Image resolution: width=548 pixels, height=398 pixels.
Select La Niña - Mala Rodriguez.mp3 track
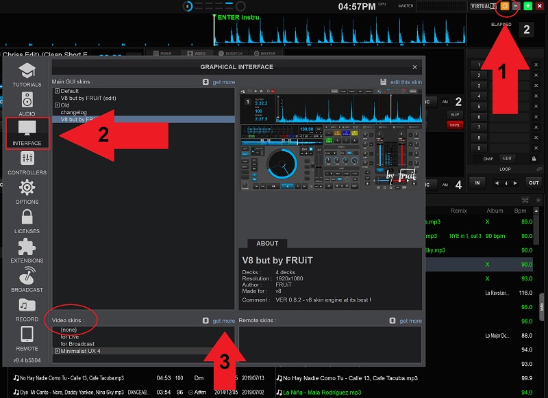(321, 393)
